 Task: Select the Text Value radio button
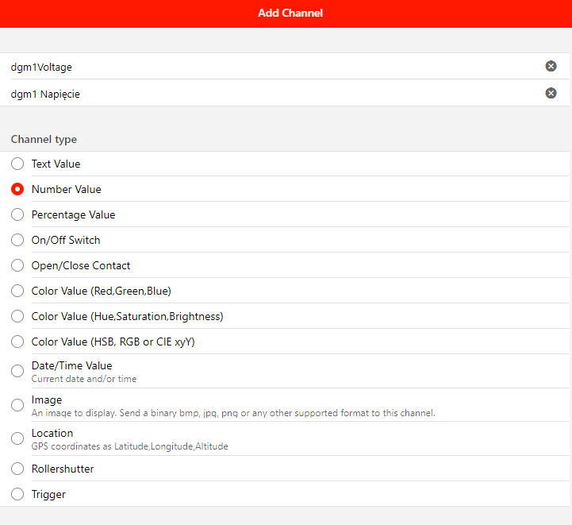tap(17, 164)
